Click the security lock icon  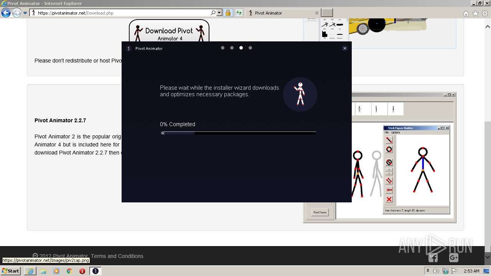(x=228, y=13)
